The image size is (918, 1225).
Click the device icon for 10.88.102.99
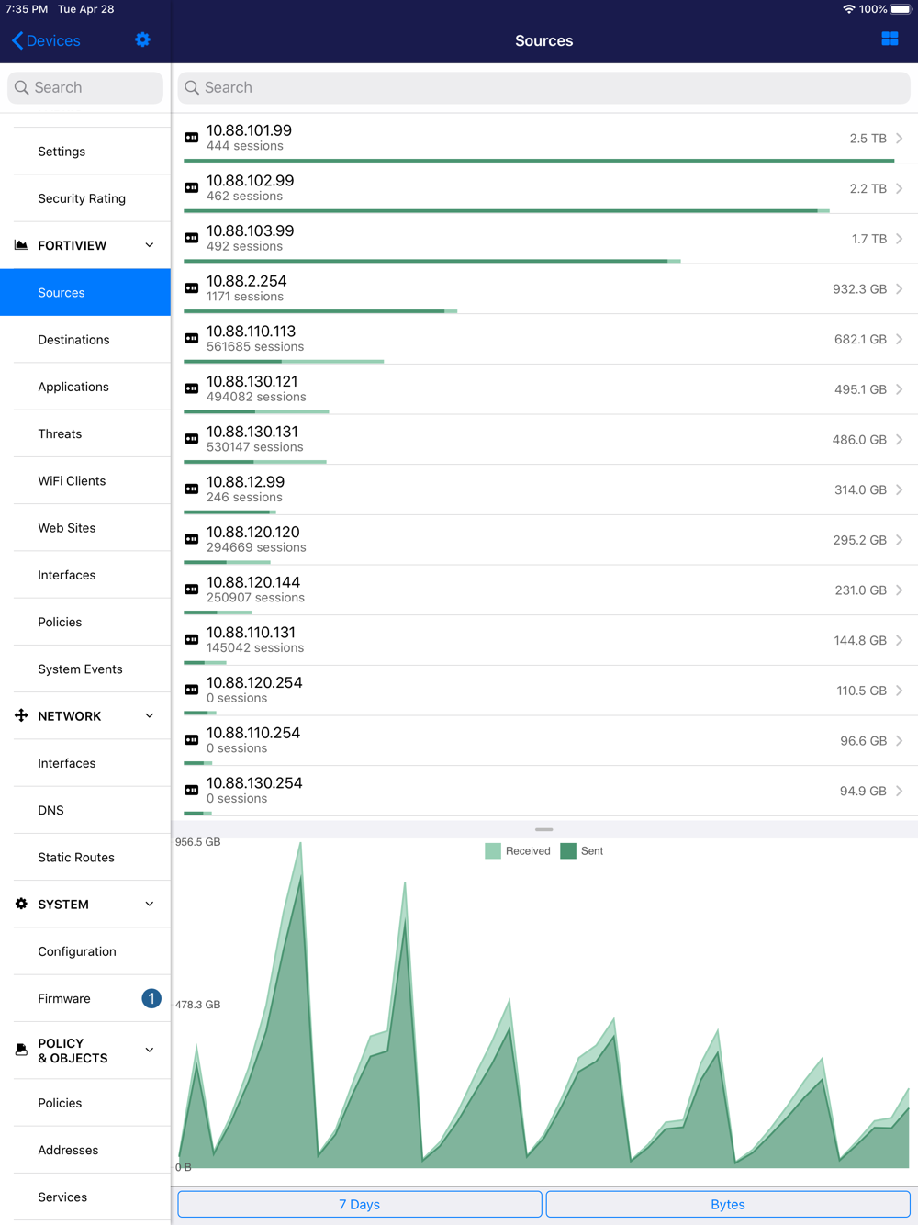[192, 188]
